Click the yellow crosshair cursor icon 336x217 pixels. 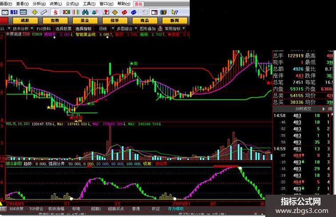[x=34, y=12]
